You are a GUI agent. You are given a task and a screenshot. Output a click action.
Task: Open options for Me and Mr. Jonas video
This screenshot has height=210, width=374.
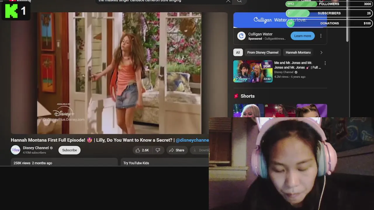point(325,63)
